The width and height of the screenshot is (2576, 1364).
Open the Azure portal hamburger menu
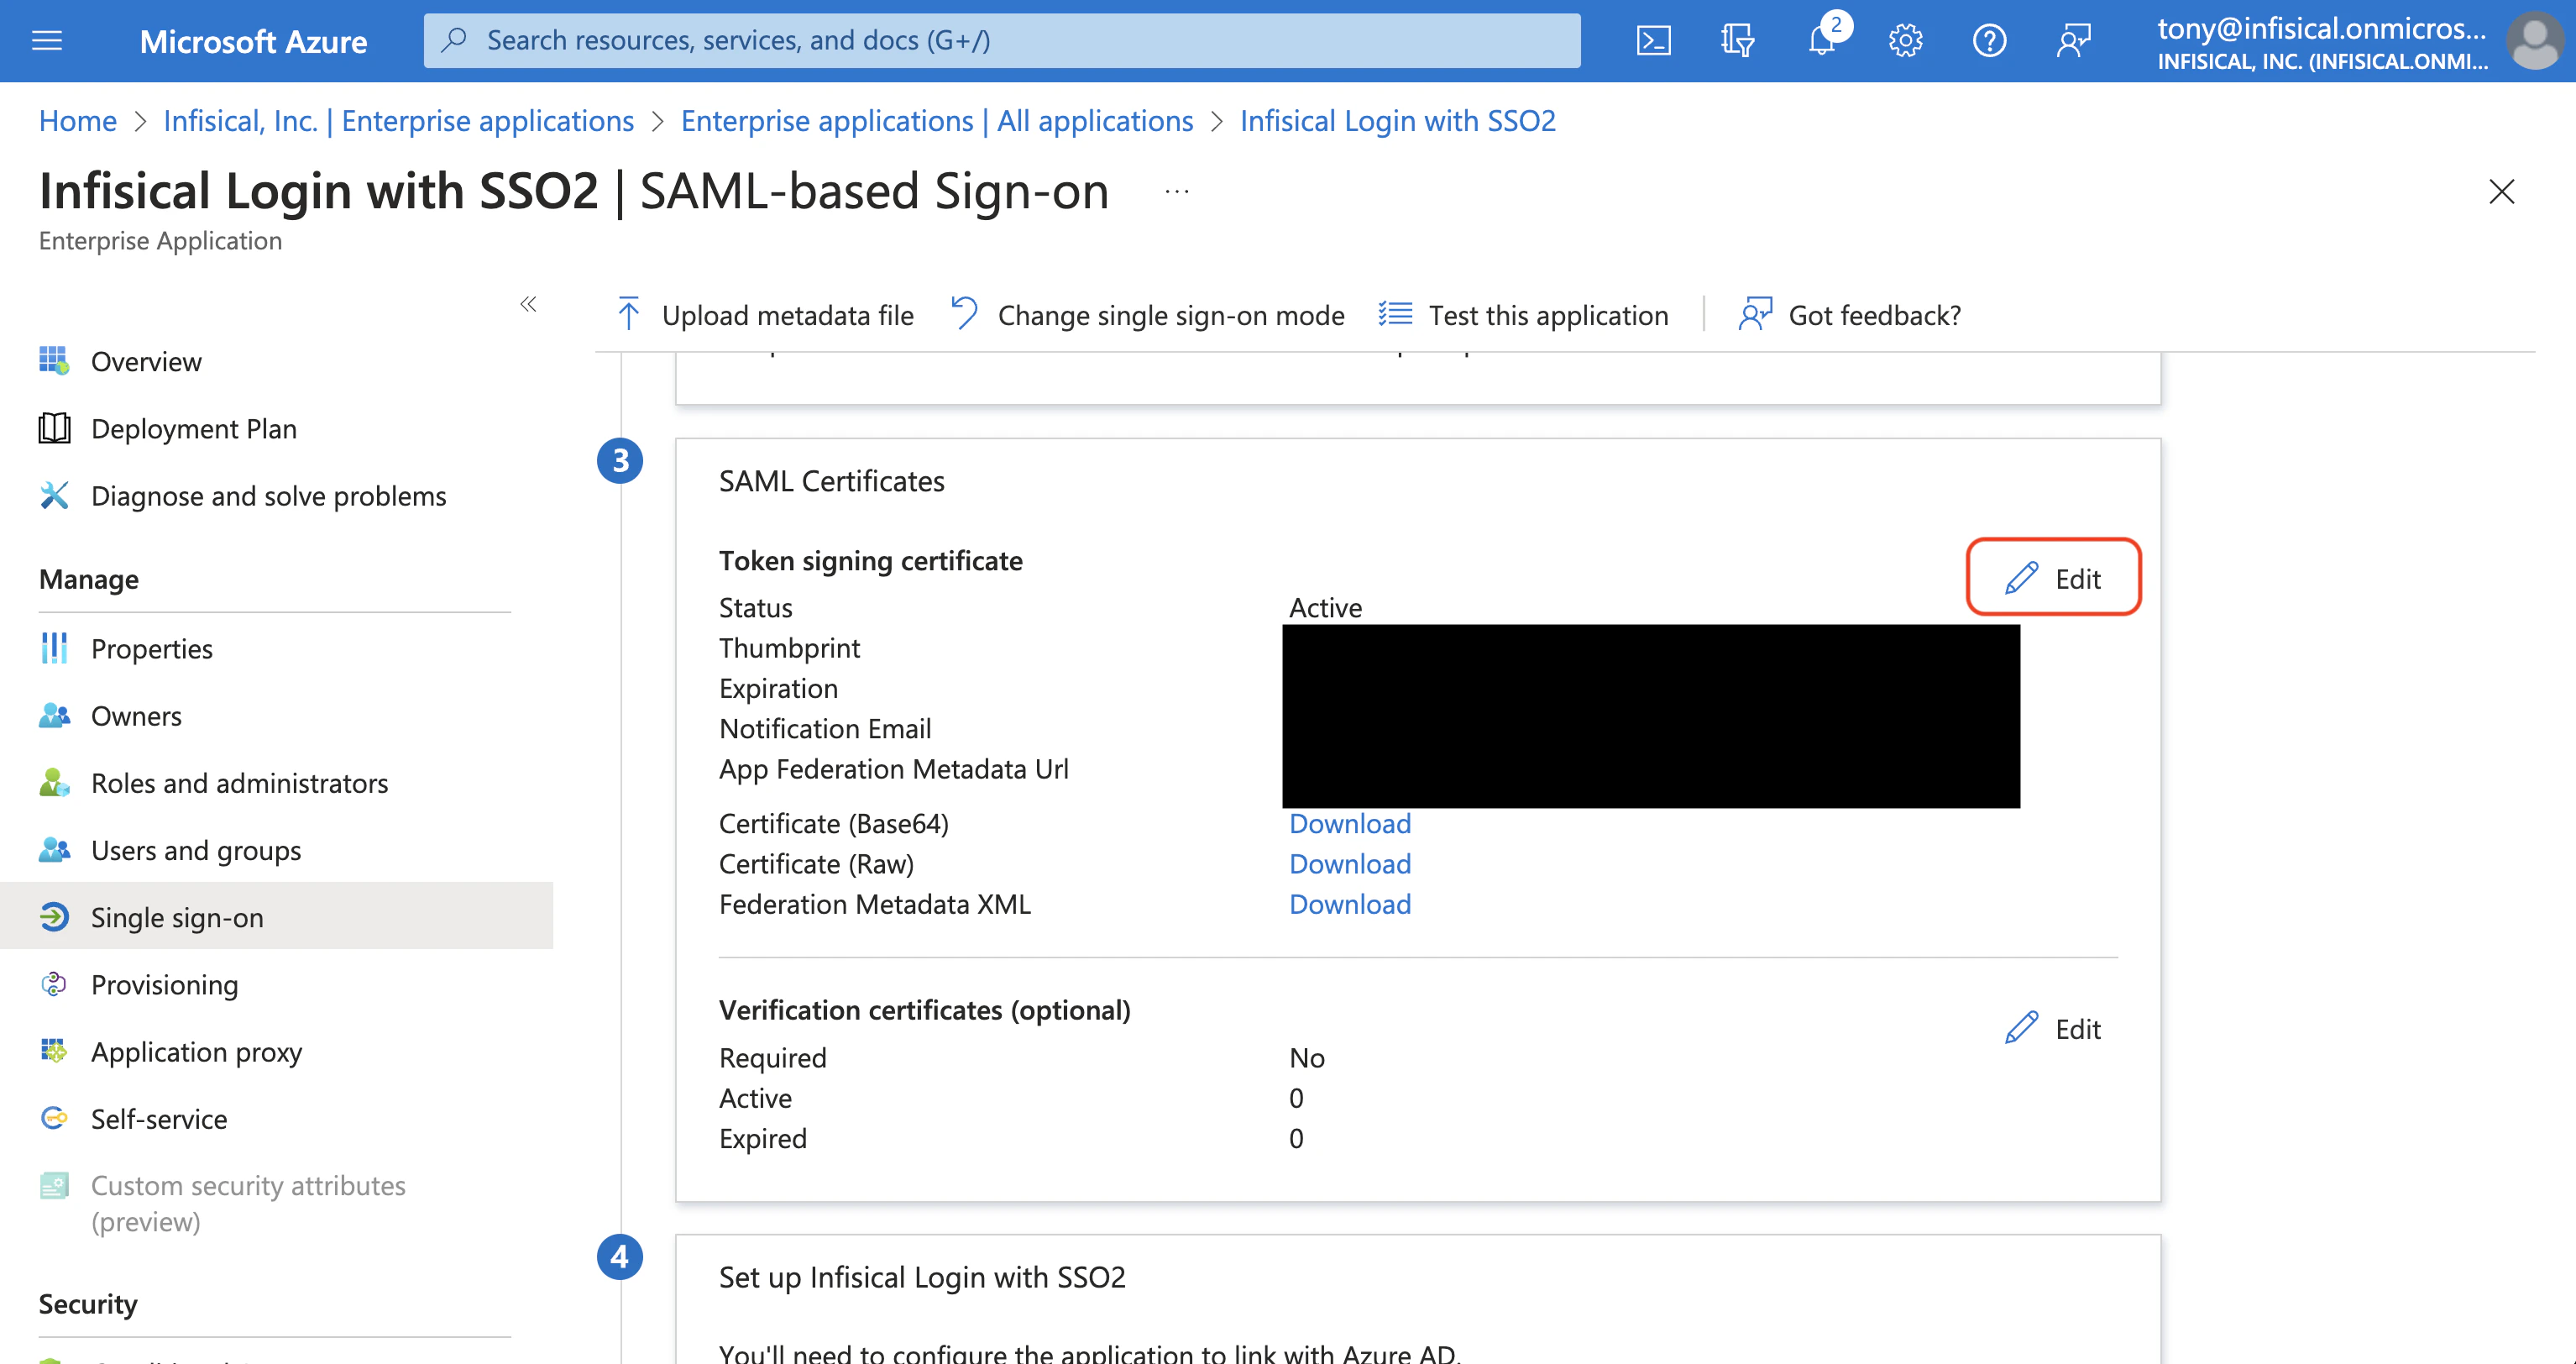click(x=47, y=40)
